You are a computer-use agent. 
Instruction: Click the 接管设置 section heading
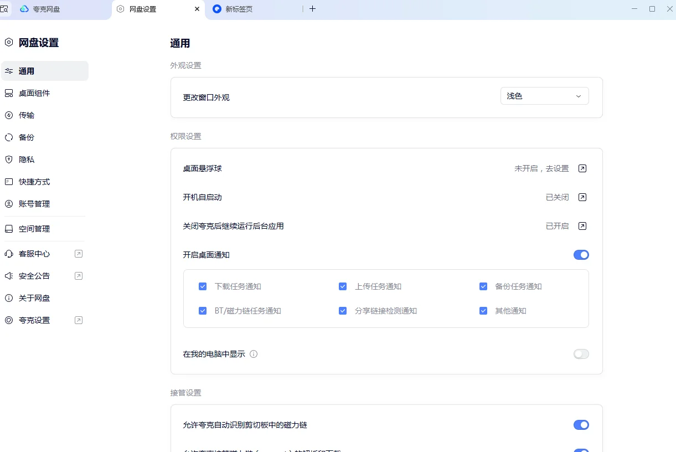(x=185, y=393)
